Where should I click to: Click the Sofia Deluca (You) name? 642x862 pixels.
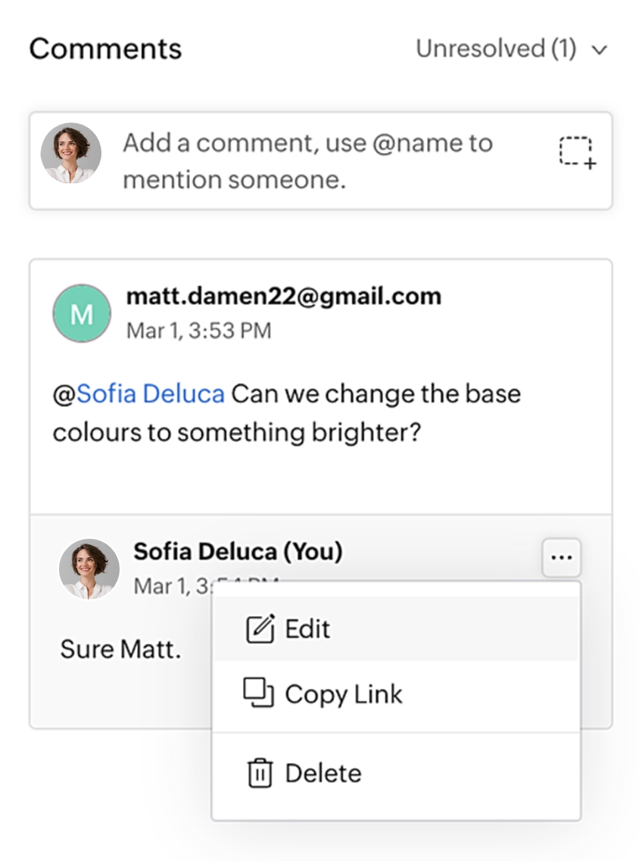coord(238,552)
